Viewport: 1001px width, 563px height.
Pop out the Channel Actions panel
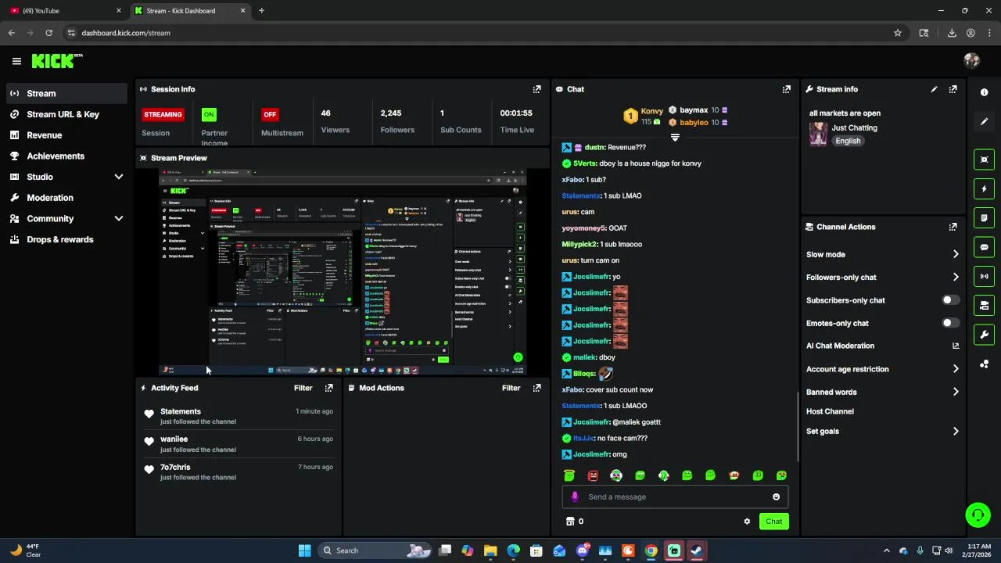coord(953,227)
